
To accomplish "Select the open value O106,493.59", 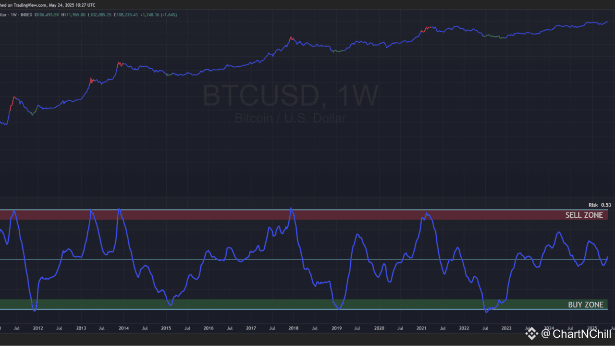I will coord(46,15).
